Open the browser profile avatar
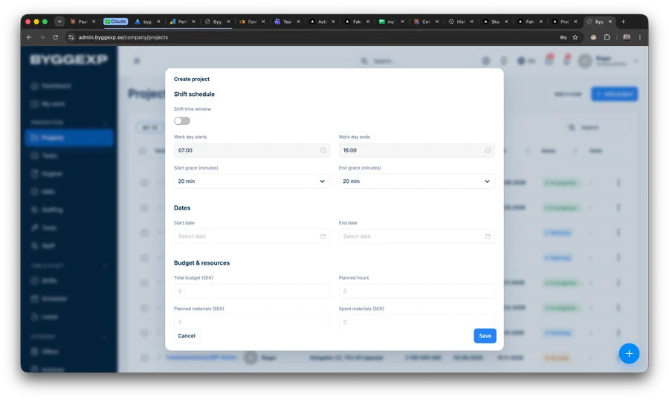The height and width of the screenshot is (400, 669). (627, 38)
